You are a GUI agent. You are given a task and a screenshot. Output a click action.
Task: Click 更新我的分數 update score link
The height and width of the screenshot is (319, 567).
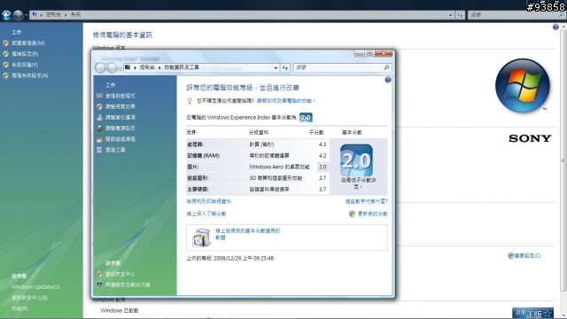click(372, 214)
